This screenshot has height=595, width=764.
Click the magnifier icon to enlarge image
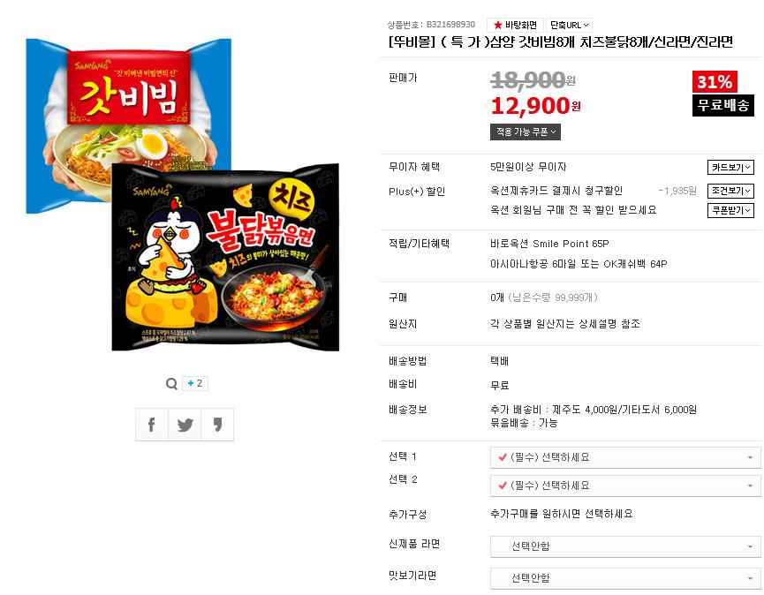(x=171, y=384)
